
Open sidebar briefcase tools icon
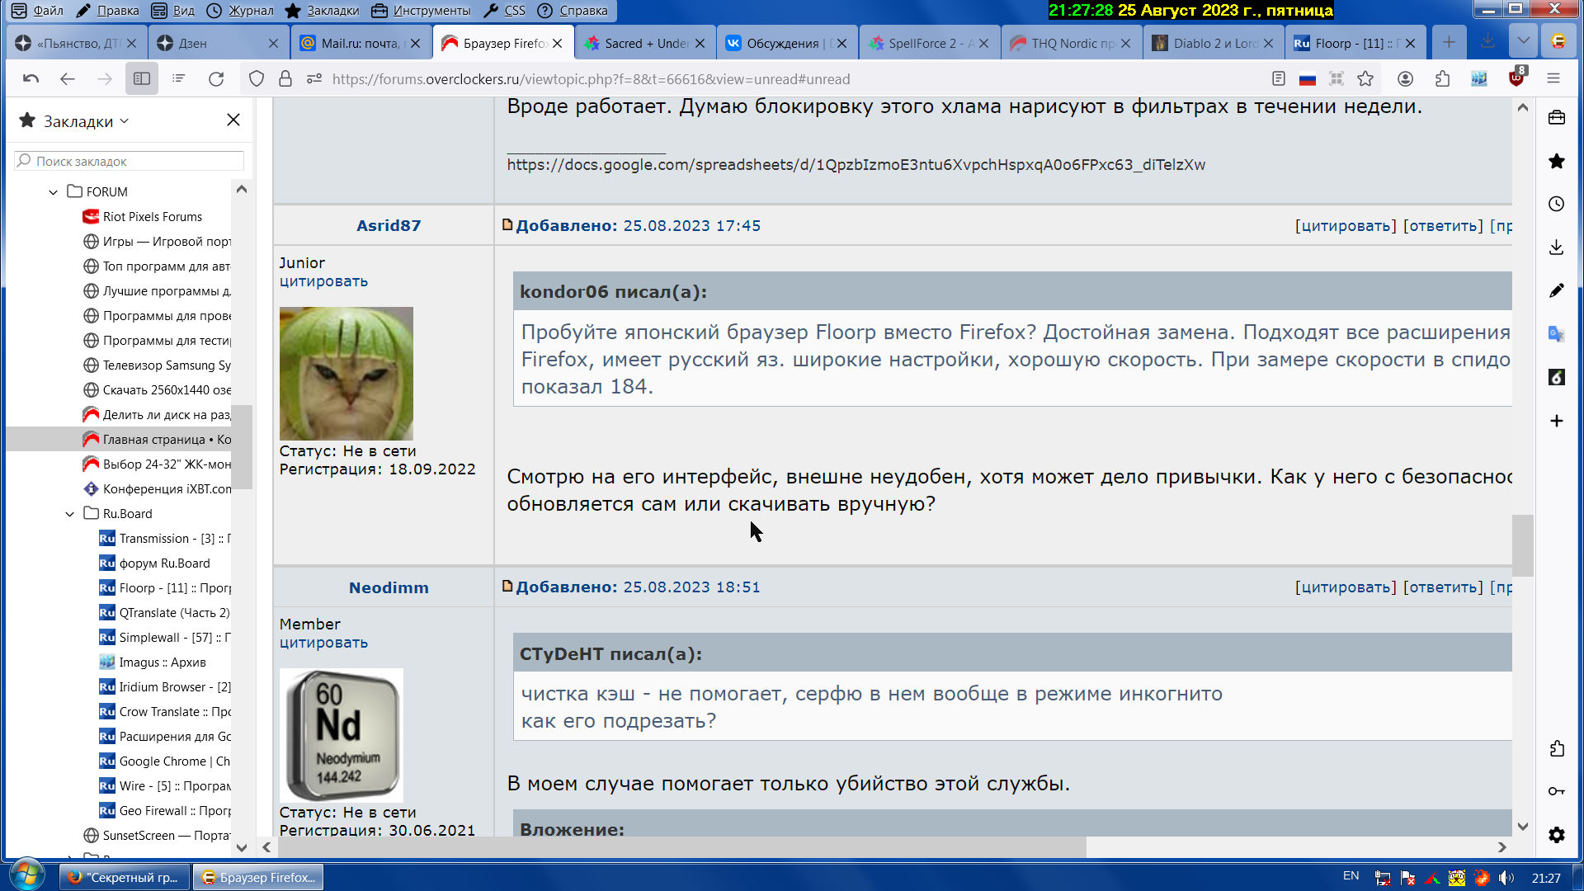(x=1557, y=118)
